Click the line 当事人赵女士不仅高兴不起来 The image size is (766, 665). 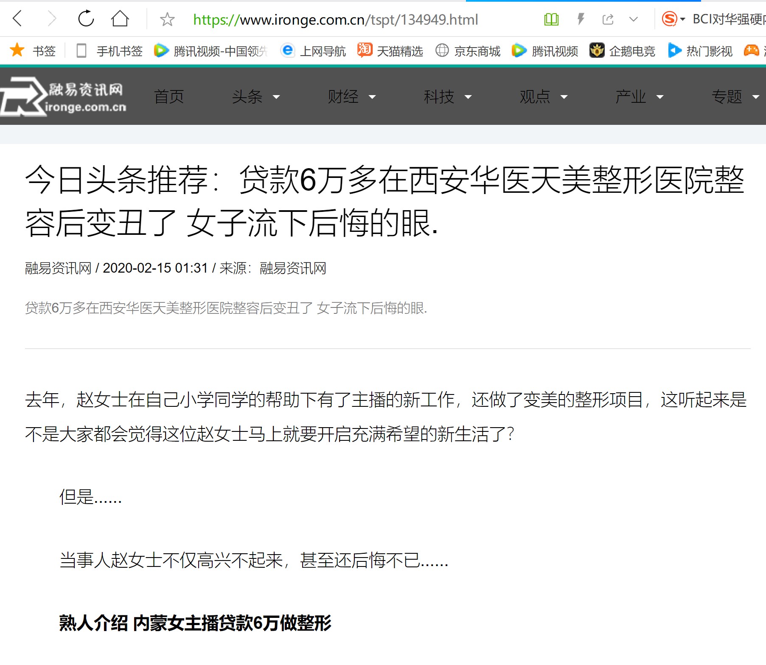253,561
